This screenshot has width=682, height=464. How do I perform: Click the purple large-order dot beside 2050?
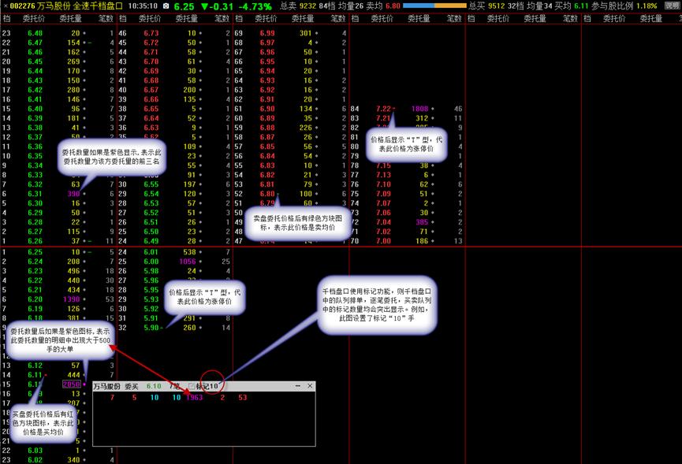point(85,384)
